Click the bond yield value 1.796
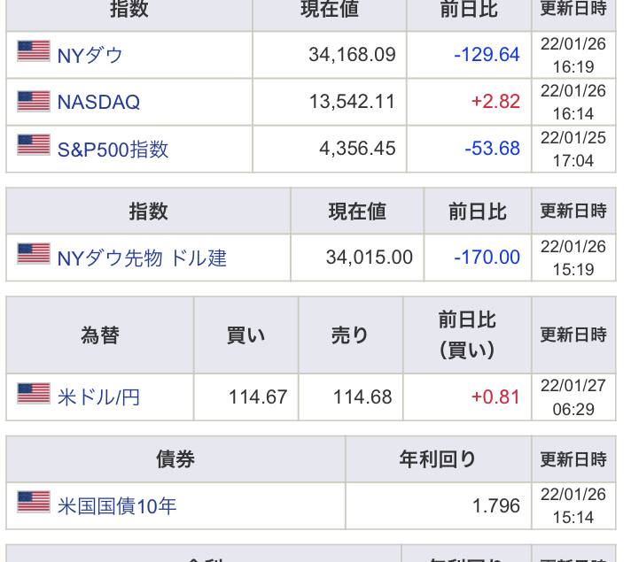Viewport: 631px width, 562px height. click(x=496, y=506)
